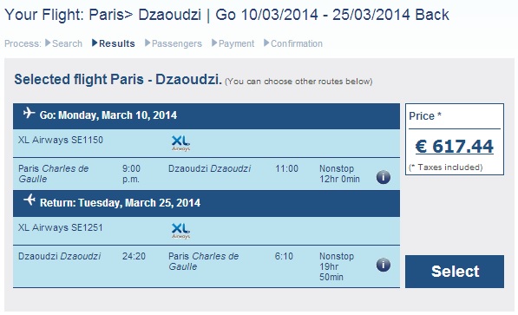Go to the Search process step
518x315 pixels.
[67, 43]
